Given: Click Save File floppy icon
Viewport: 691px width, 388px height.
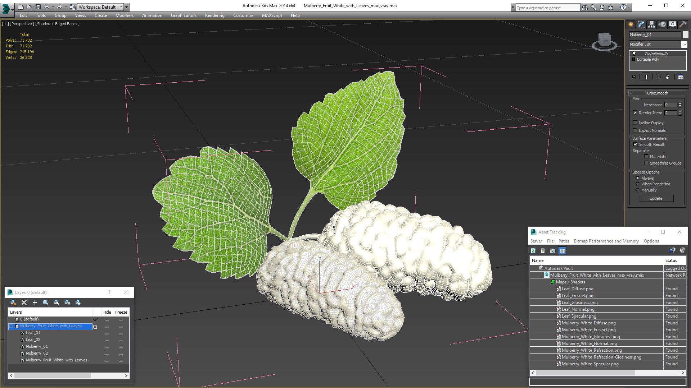Looking at the screenshot, I should [38, 7].
